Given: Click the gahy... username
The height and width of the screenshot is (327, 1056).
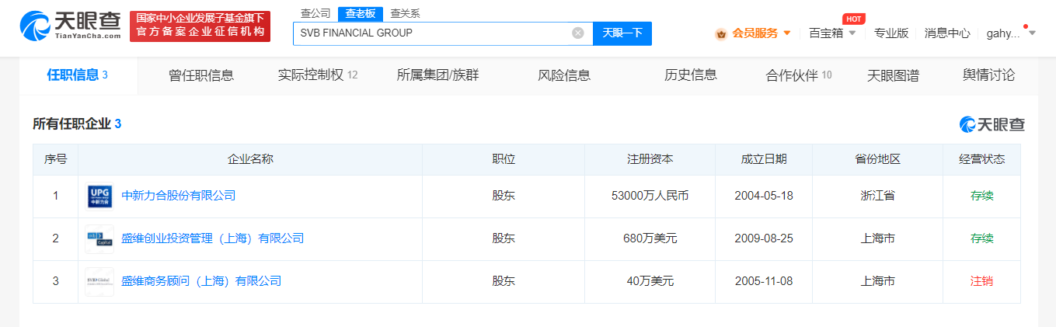Looking at the screenshot, I should [x=1003, y=33].
